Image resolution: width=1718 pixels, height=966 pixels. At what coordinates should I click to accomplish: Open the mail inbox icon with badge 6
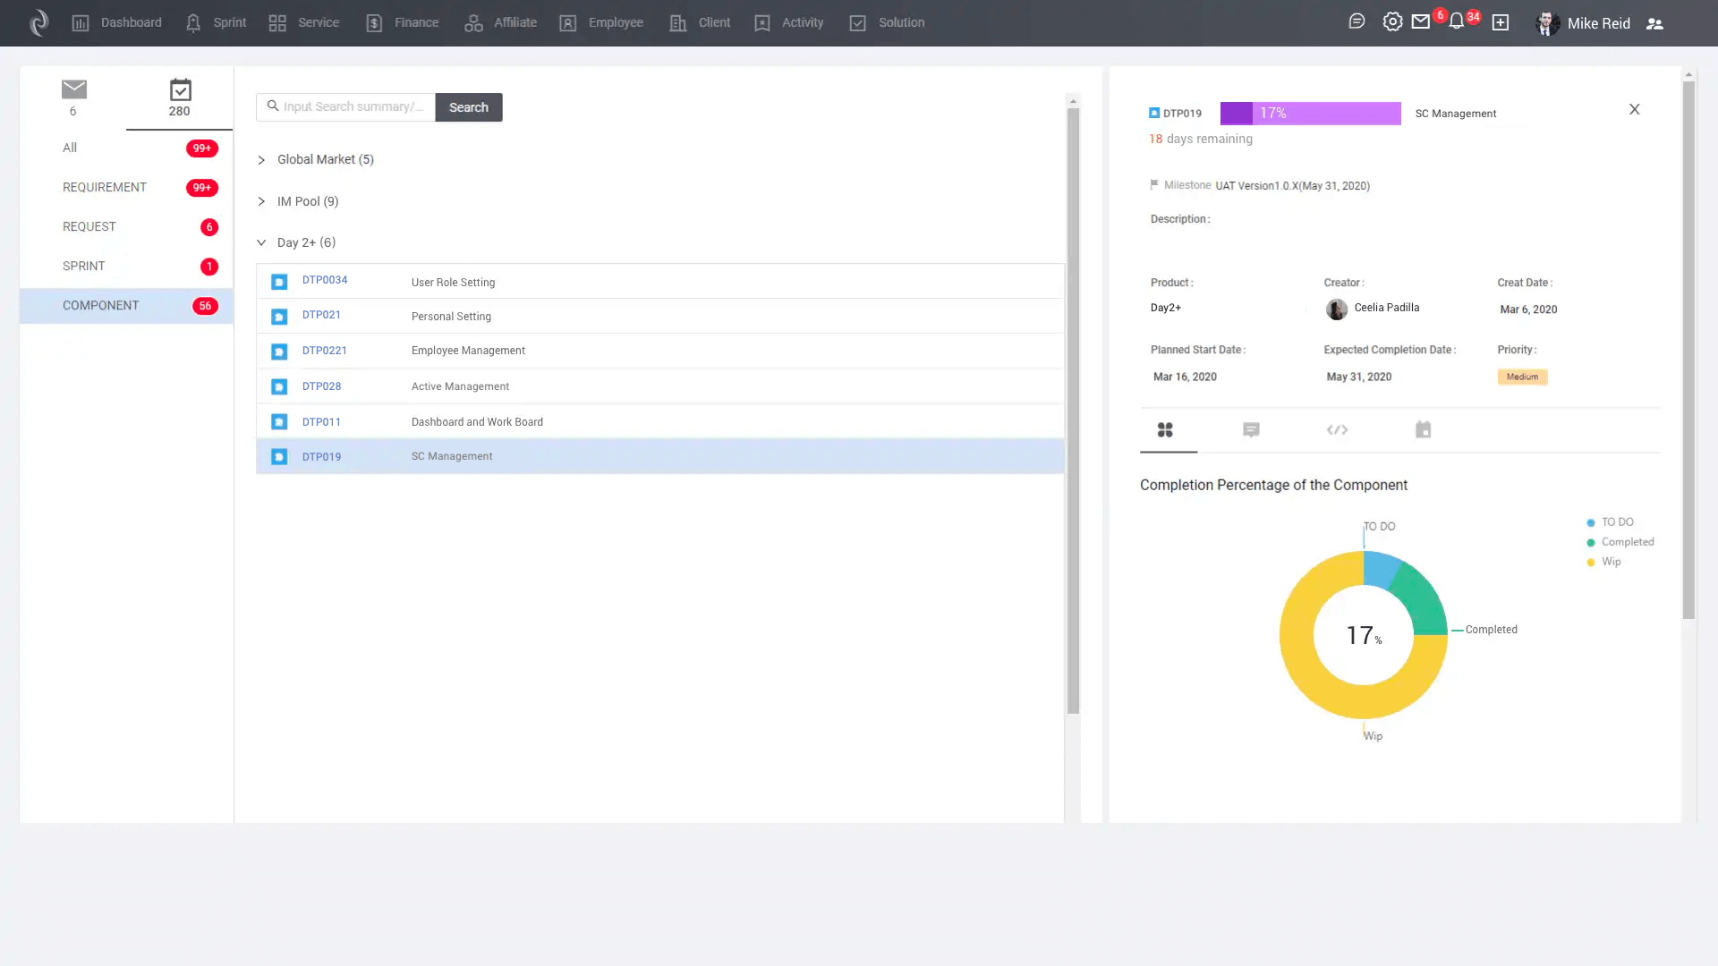[1421, 21]
